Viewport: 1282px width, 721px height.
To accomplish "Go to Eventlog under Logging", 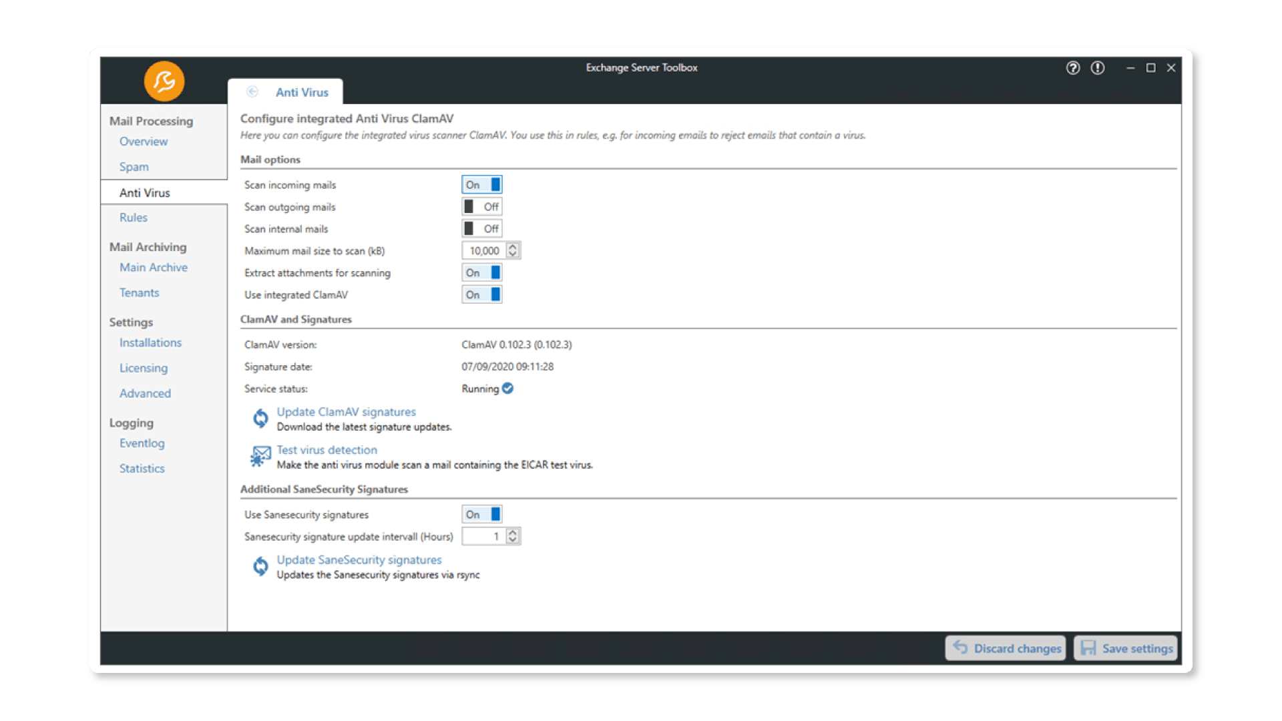I will (x=142, y=443).
